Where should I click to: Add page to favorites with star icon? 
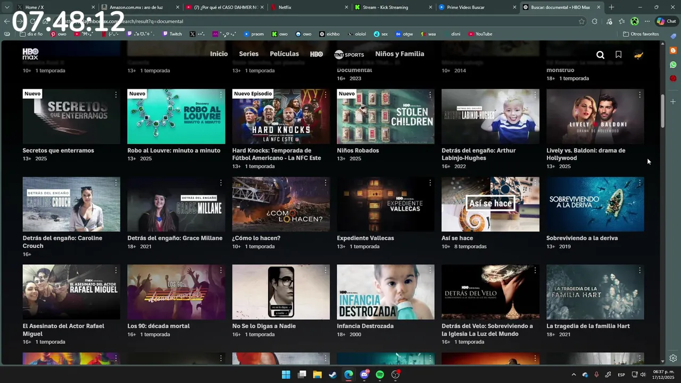pos(582,21)
